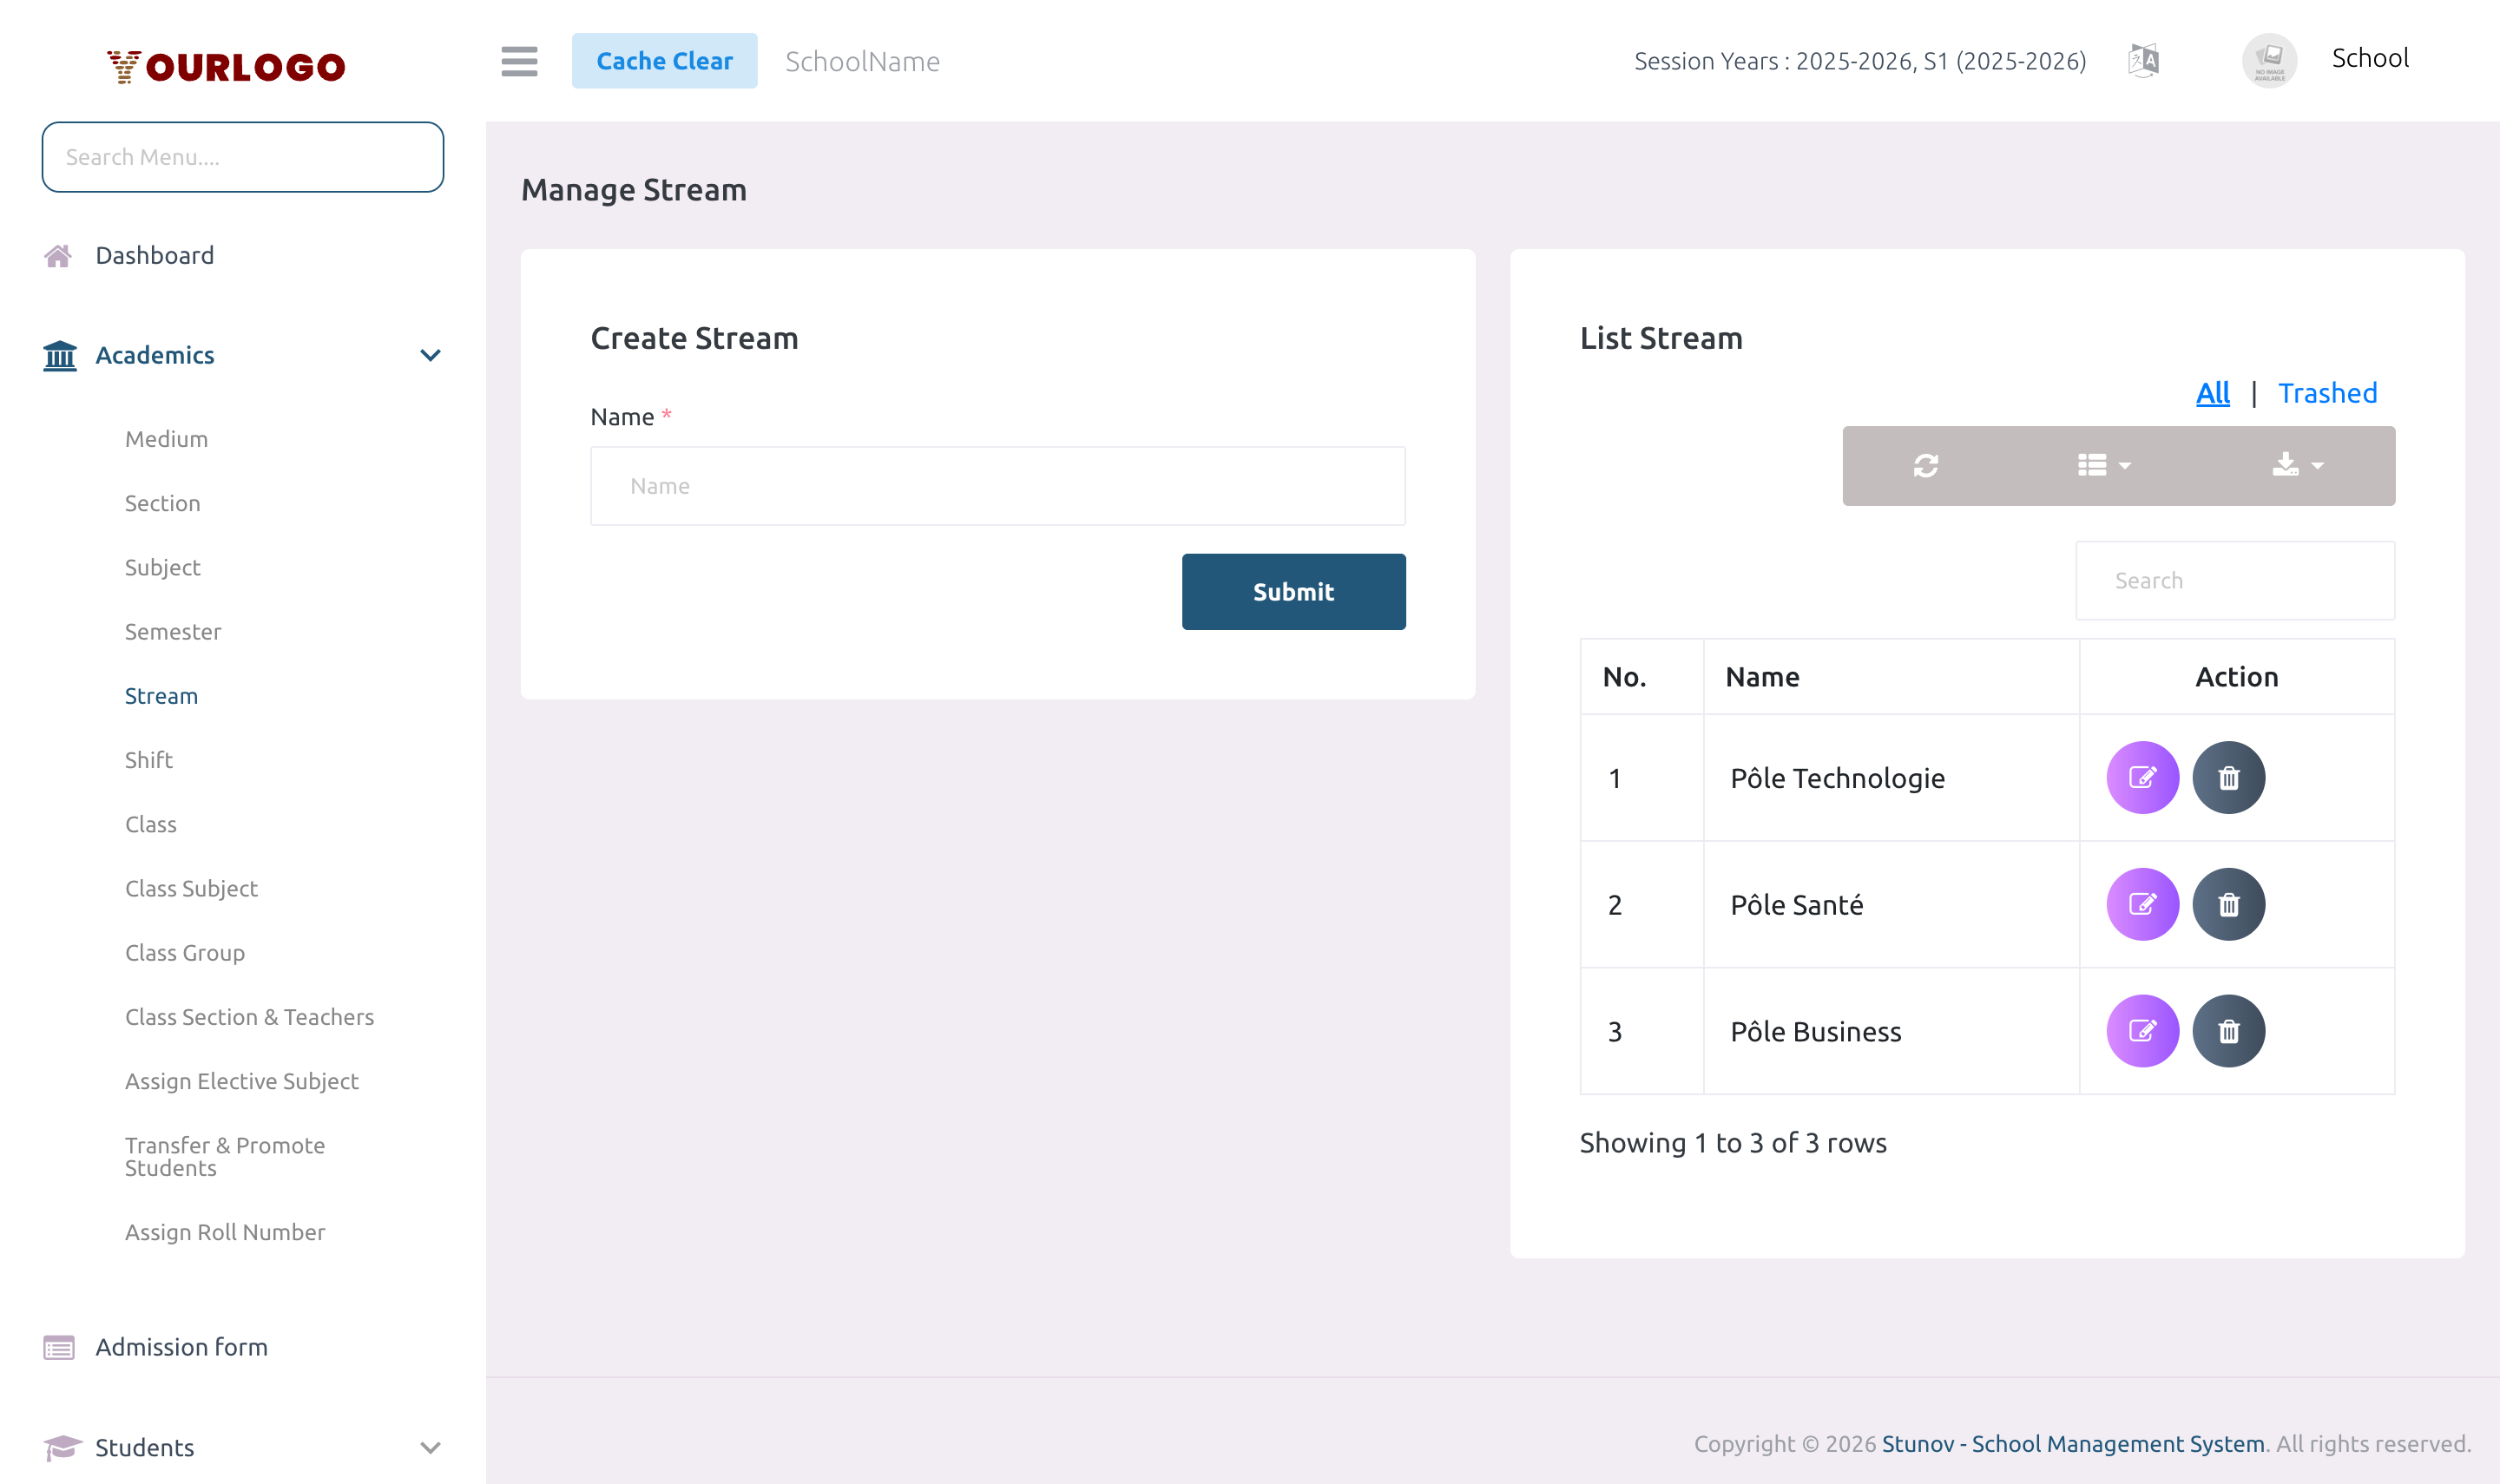Click the Admission form icon in the sidebar
Viewport: 2500px width, 1484px height.
click(x=59, y=1347)
